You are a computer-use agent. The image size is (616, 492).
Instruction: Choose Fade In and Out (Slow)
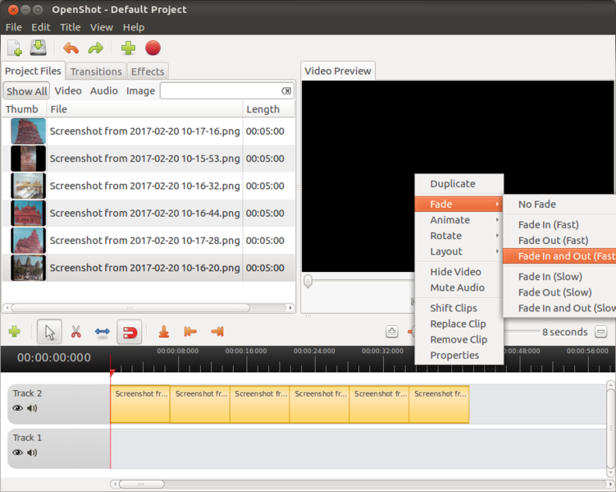tap(559, 308)
